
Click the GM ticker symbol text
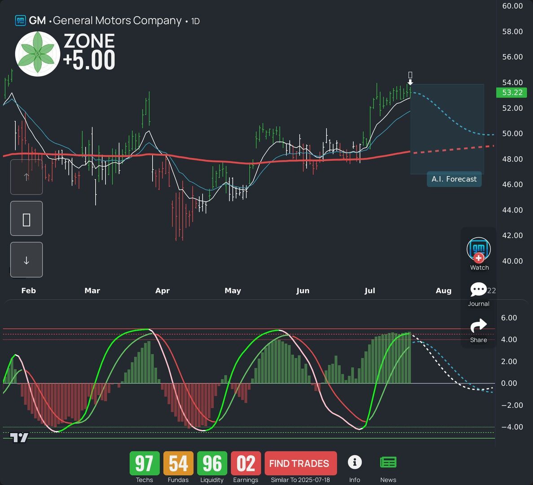(x=37, y=21)
